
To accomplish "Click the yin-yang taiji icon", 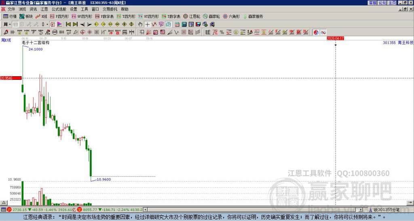I will tap(316, 32).
